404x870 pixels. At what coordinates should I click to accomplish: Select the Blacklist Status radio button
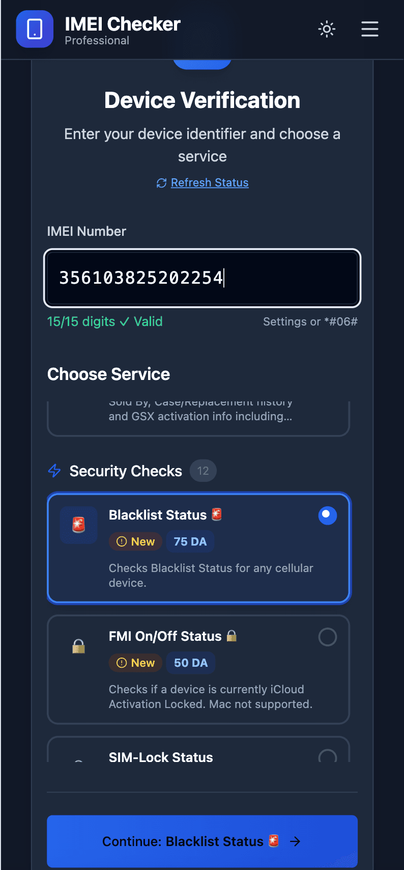coord(327,515)
